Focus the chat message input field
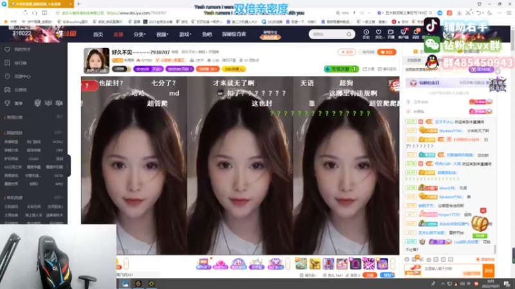 coord(452,270)
